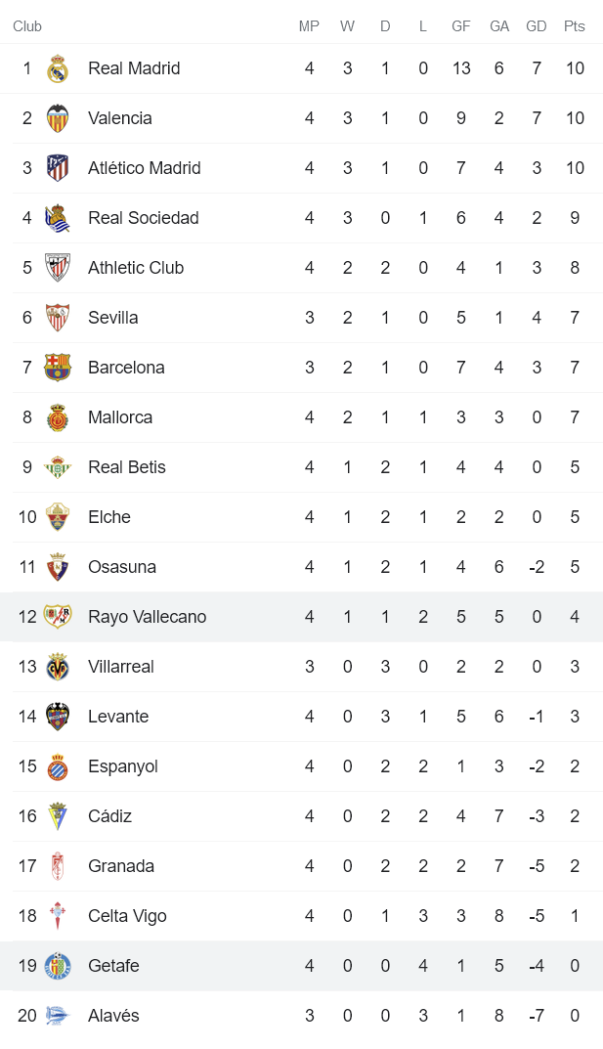The width and height of the screenshot is (603, 1049).
Task: Click the Sevilla badge icon
Action: click(x=57, y=318)
